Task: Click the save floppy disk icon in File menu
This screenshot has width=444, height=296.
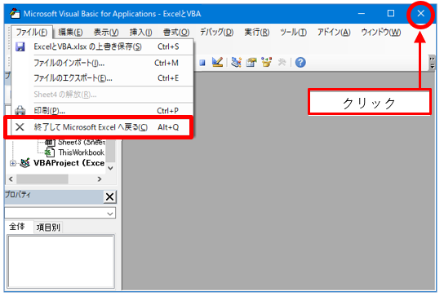Action: 20,46
